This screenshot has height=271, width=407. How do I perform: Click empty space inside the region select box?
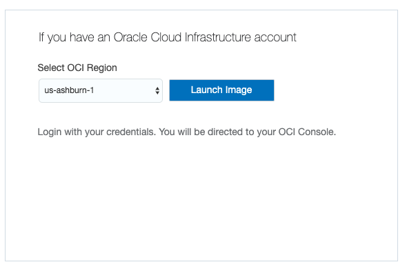pyautogui.click(x=125, y=90)
